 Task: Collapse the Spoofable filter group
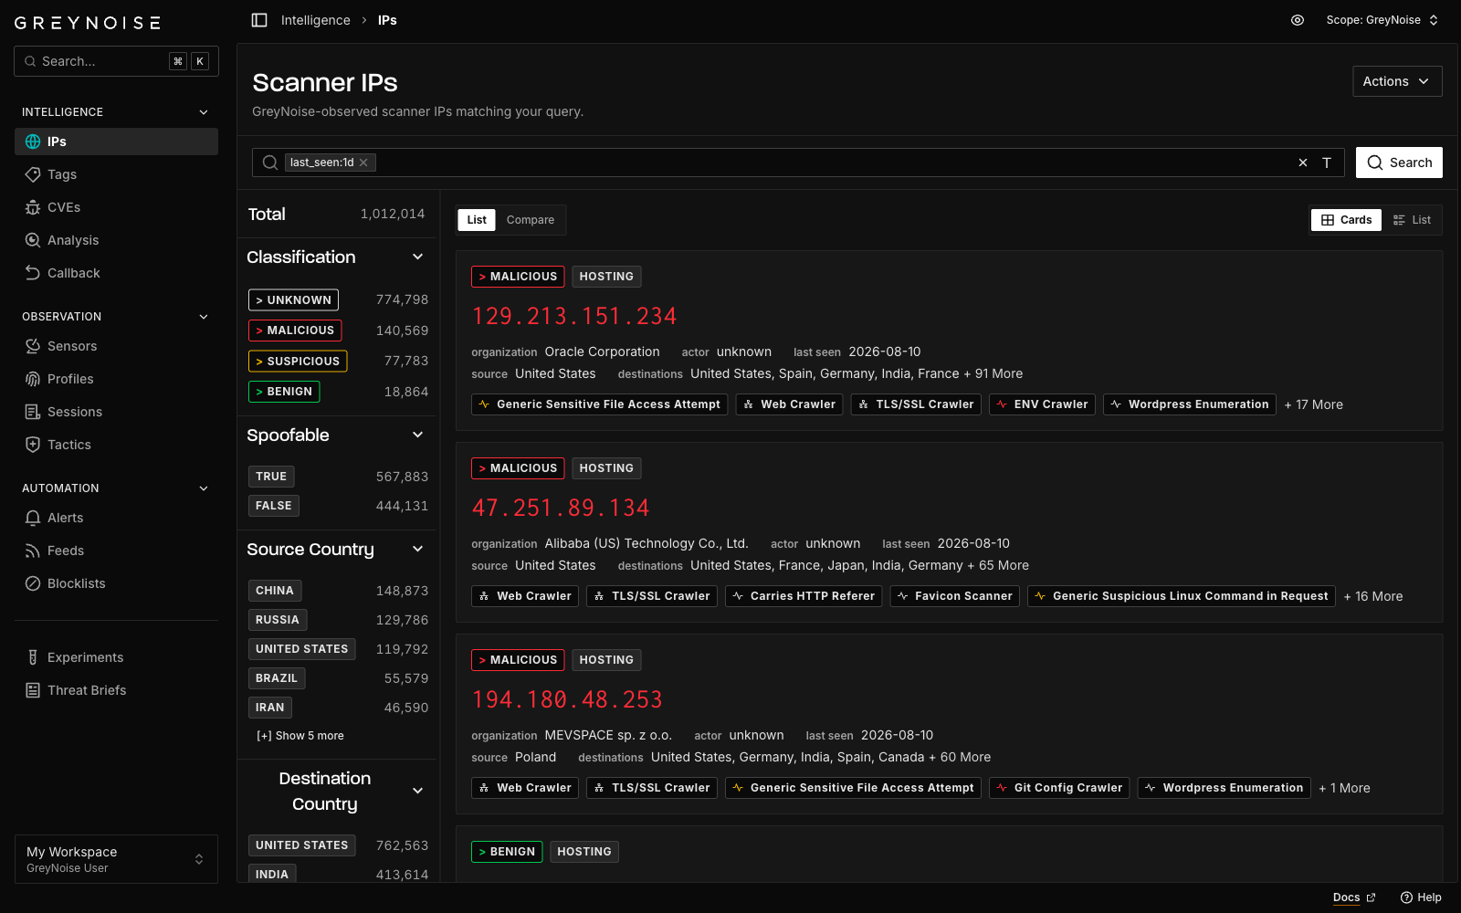pyautogui.click(x=418, y=435)
